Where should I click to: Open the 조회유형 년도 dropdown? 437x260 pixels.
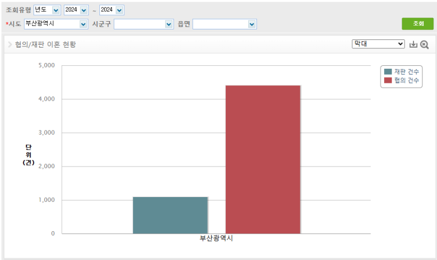pyautogui.click(x=47, y=10)
